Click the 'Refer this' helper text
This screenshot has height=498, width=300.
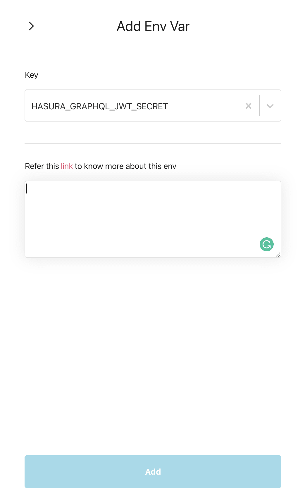pyautogui.click(x=42, y=166)
